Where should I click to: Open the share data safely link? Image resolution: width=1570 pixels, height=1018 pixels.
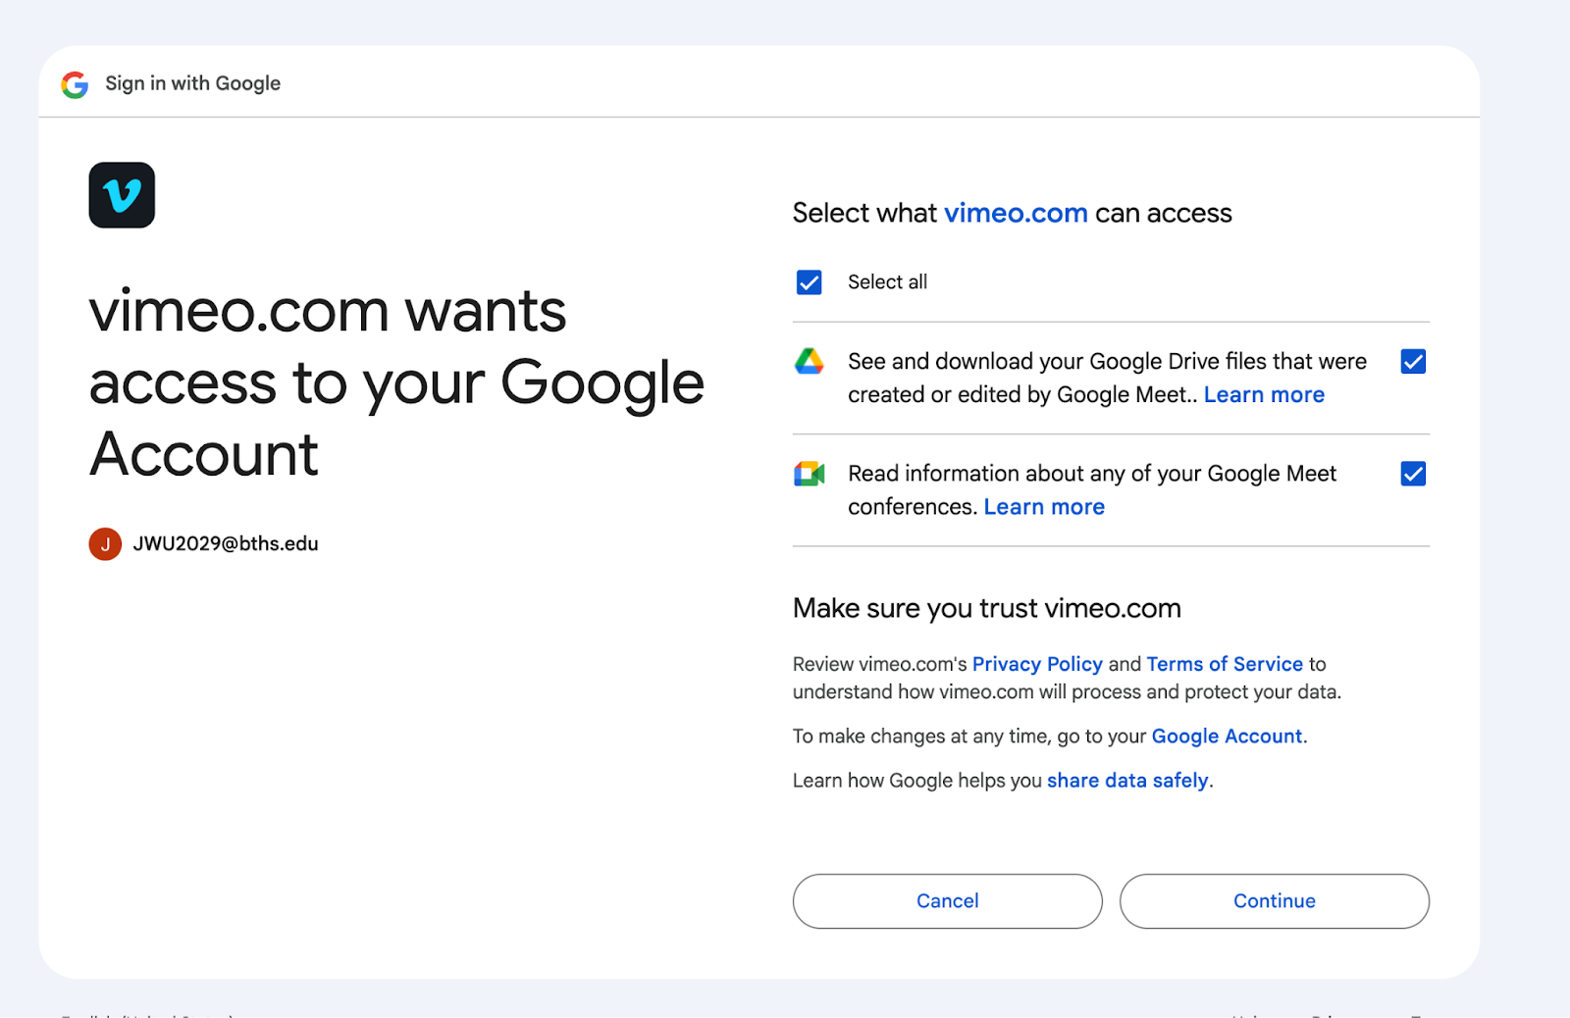pyautogui.click(x=1127, y=781)
